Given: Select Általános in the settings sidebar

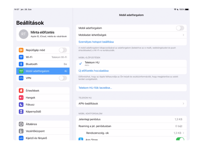Looking at the screenshot, I should [x=31, y=124].
